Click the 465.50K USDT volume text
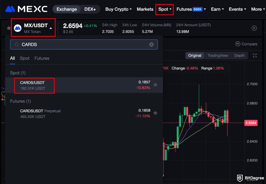Screen dimensions: 266x184 coord(33,117)
